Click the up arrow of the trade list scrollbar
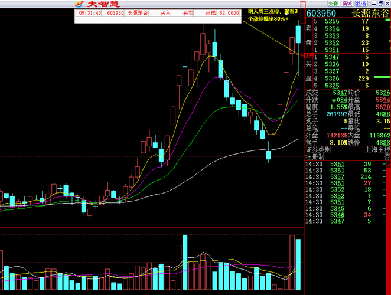Image resolution: width=391 pixels, height=295 pixels. pyautogui.click(x=389, y=165)
